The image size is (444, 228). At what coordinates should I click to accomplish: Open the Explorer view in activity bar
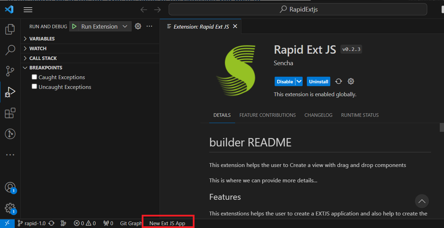coord(10,29)
